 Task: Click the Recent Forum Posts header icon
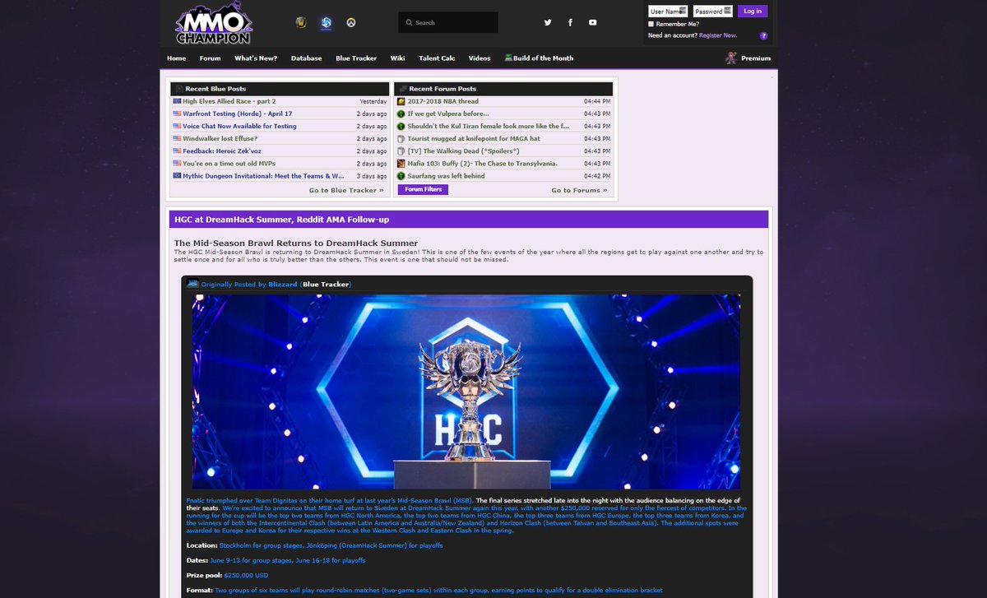point(402,89)
